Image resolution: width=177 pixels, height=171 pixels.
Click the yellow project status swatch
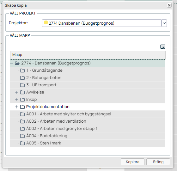(46, 22)
